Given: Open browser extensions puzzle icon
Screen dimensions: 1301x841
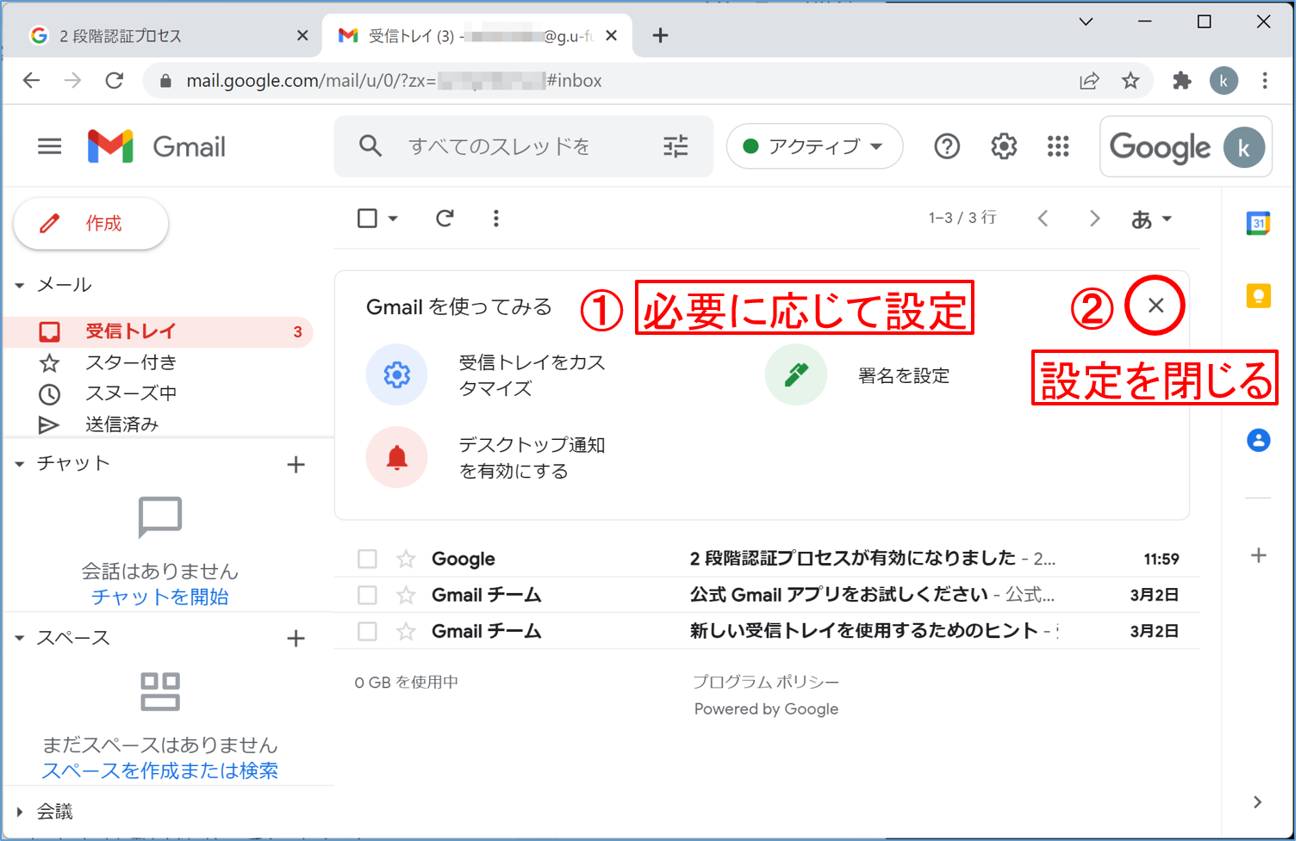Looking at the screenshot, I should pos(1182,81).
